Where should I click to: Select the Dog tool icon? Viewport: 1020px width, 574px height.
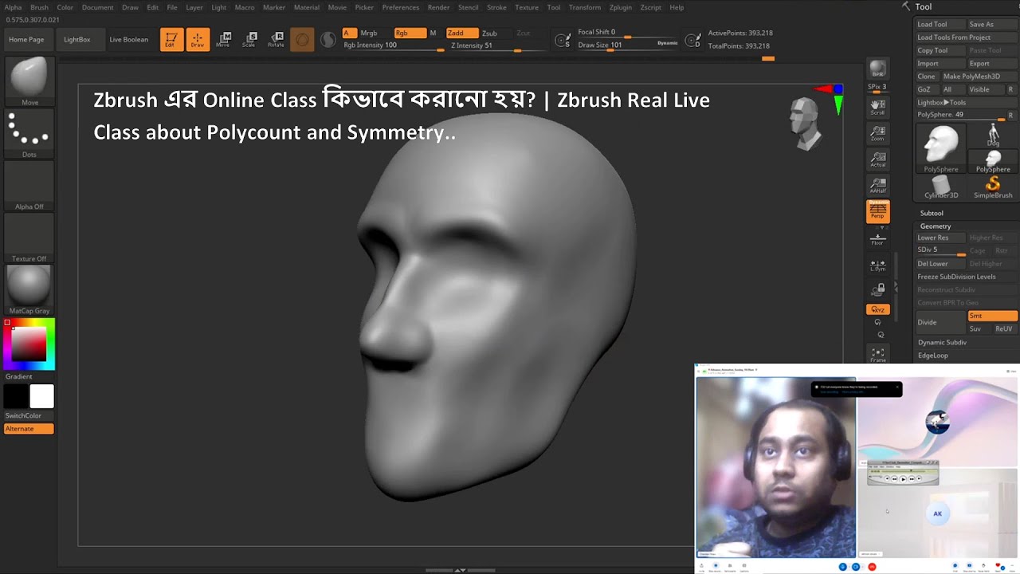pos(993,136)
